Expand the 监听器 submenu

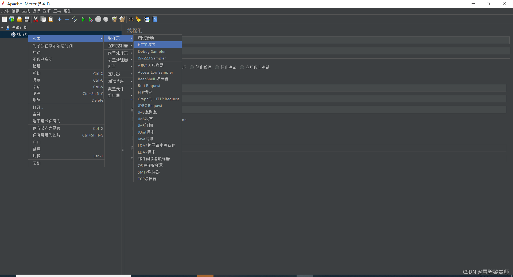119,95
